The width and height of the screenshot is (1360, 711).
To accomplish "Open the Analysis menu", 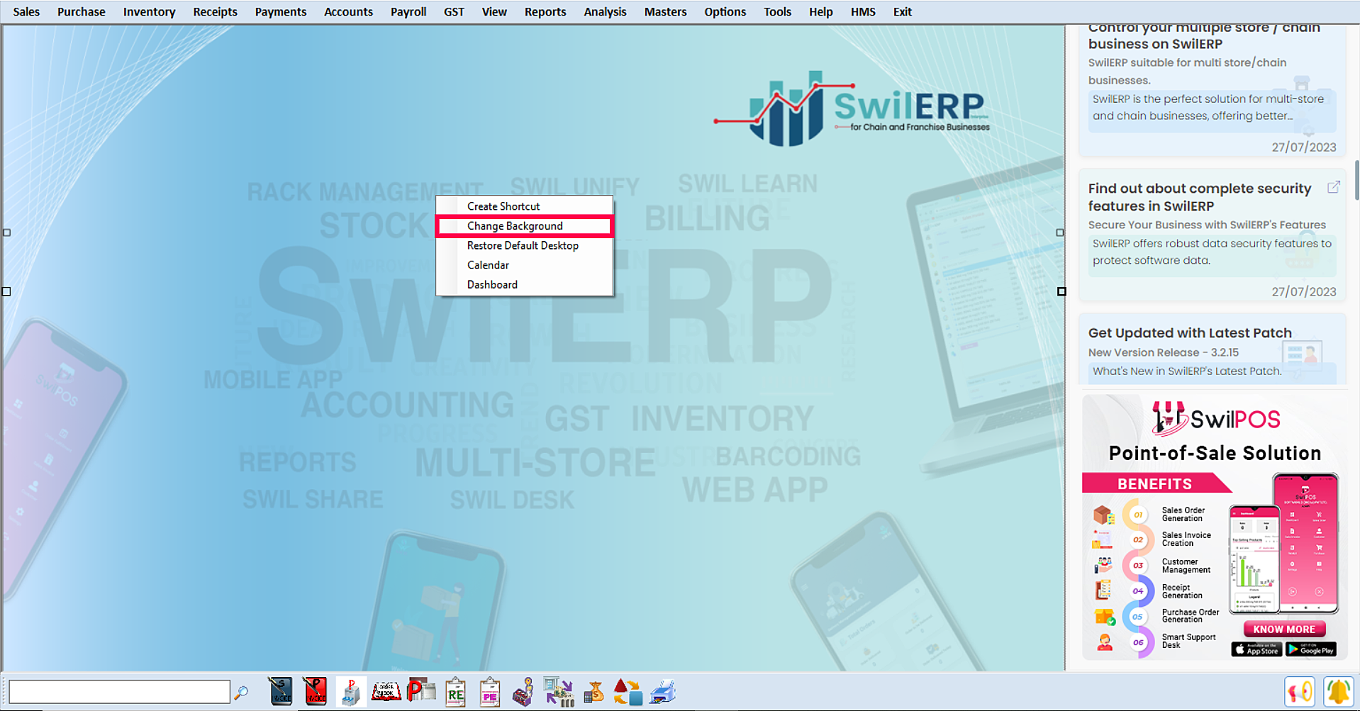I will 605,12.
